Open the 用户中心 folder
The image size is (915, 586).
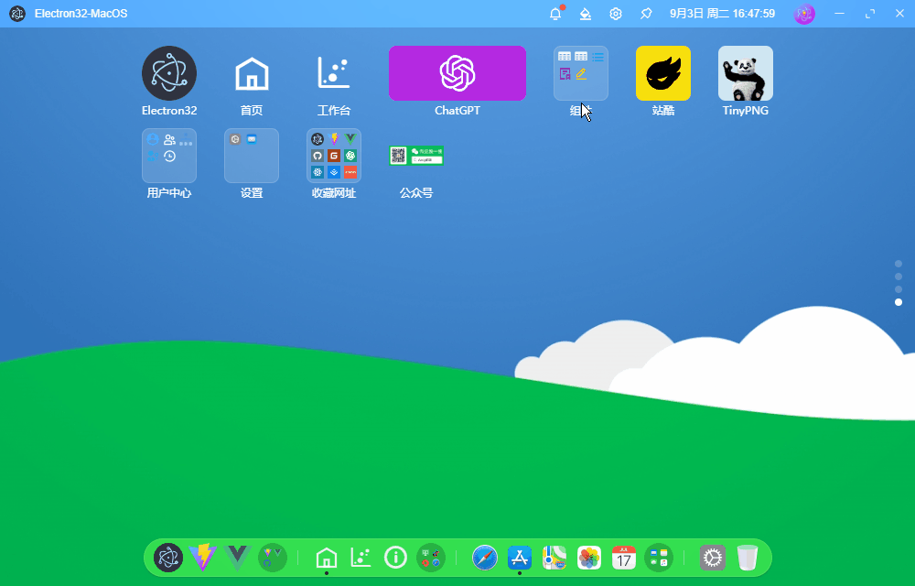coord(169,156)
